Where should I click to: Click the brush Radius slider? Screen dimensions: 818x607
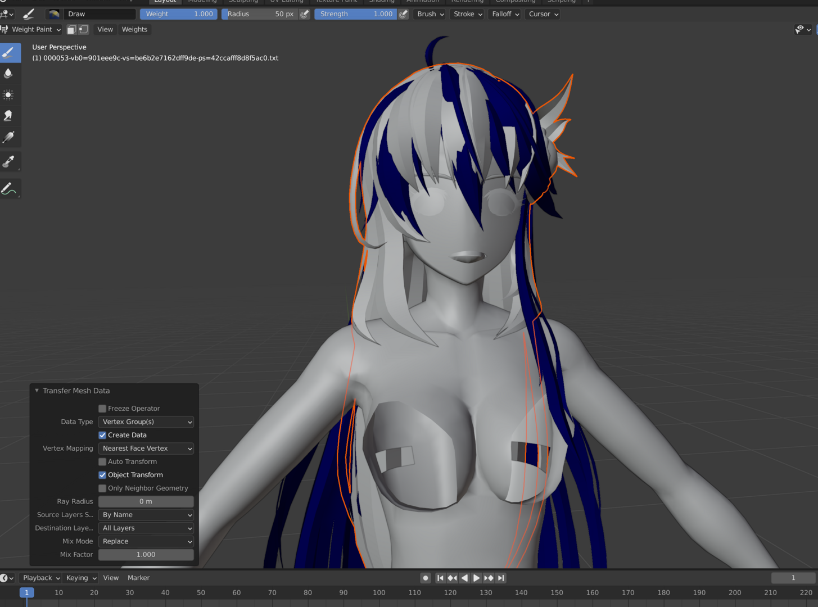tap(260, 14)
